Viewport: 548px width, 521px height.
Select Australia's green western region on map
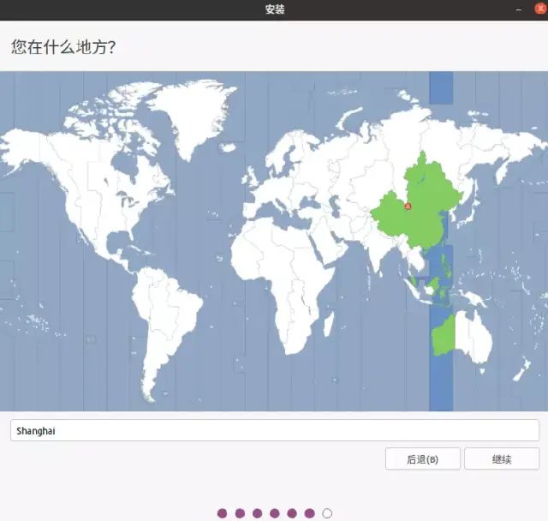(x=441, y=337)
